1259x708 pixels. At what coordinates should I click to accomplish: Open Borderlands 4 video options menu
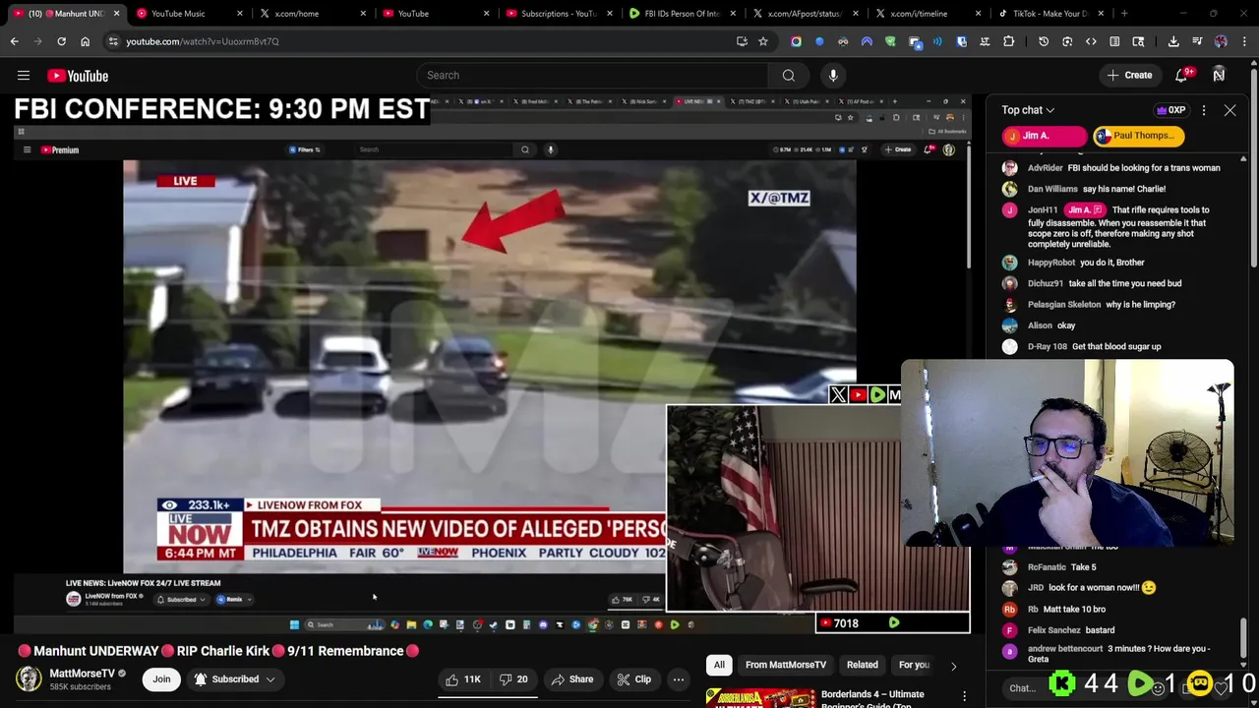pyautogui.click(x=965, y=697)
